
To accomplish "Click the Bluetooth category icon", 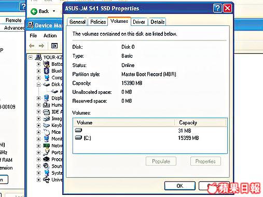I will coord(46,71).
